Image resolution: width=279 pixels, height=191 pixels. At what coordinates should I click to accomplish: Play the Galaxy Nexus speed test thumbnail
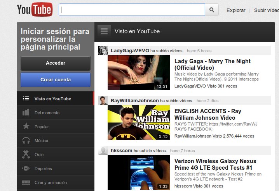point(139,172)
